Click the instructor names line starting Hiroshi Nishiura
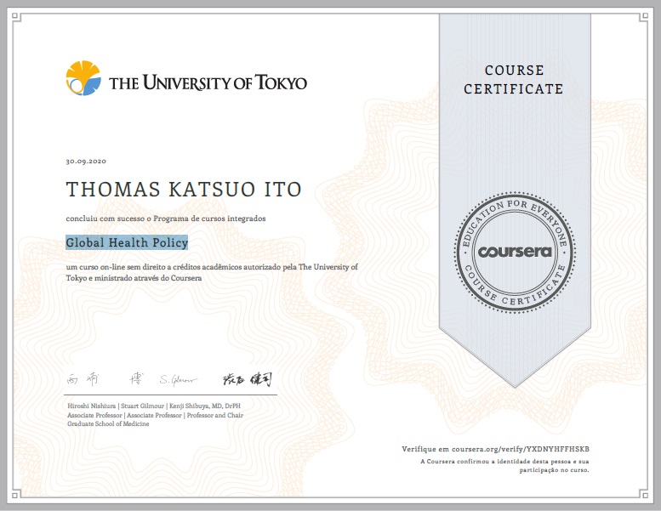Viewport: 661px width, 511px height. click(154, 406)
